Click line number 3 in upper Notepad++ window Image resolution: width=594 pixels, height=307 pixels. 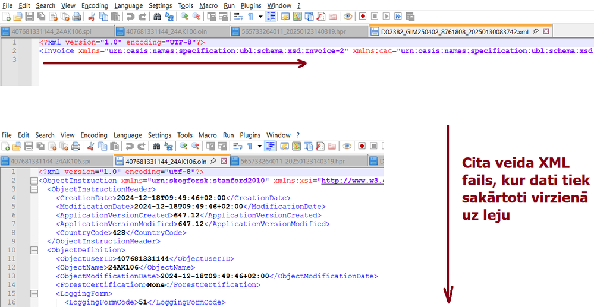pos(14,59)
